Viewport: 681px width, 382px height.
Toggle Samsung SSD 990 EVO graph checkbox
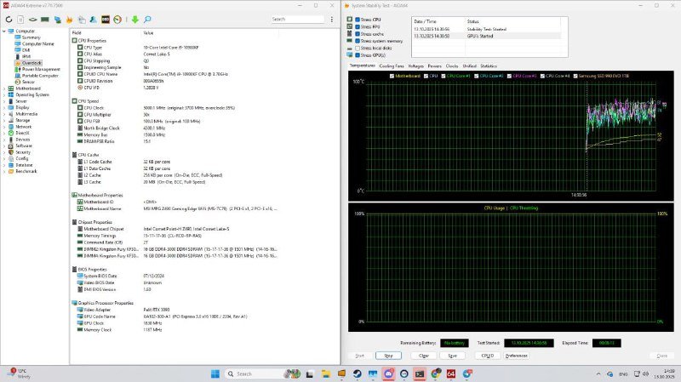click(x=575, y=76)
